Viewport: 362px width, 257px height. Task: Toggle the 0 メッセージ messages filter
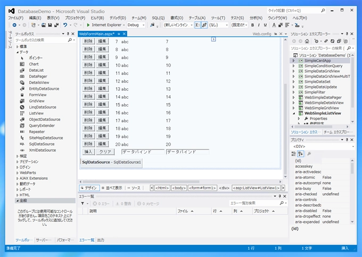[x=148, y=203]
